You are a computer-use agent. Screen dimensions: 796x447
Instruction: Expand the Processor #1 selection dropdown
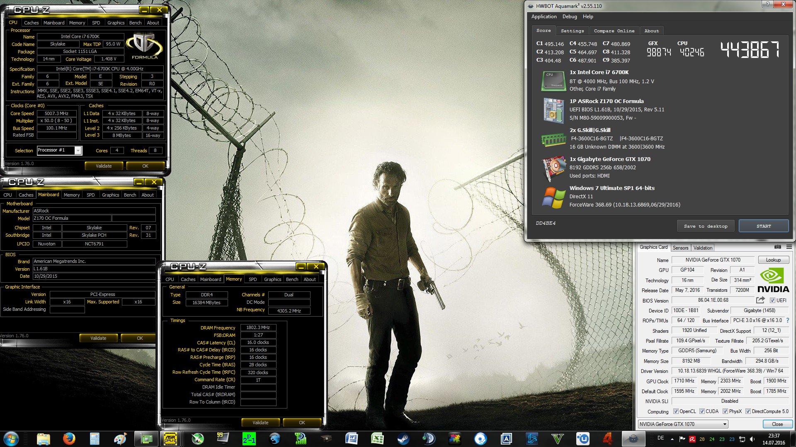(78, 151)
